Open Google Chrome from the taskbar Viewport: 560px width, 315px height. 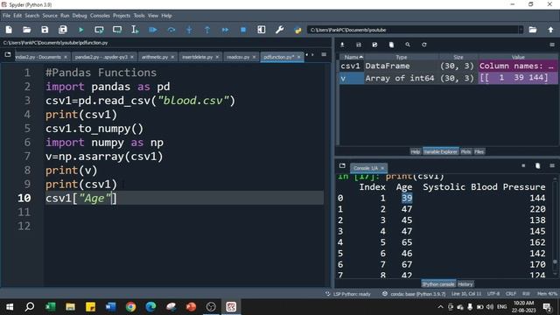tap(130, 307)
